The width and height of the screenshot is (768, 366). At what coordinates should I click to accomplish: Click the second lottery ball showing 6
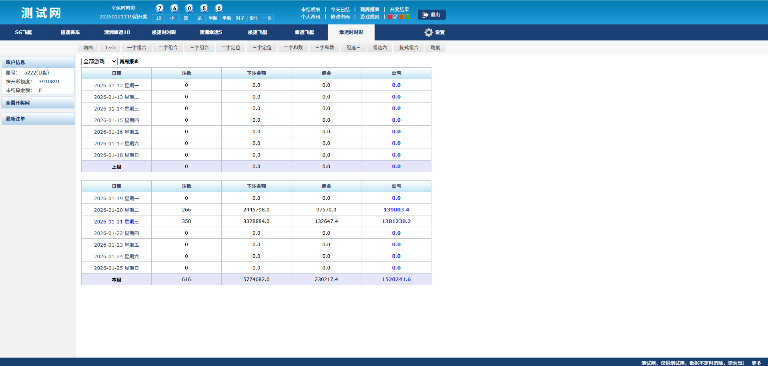coord(174,8)
